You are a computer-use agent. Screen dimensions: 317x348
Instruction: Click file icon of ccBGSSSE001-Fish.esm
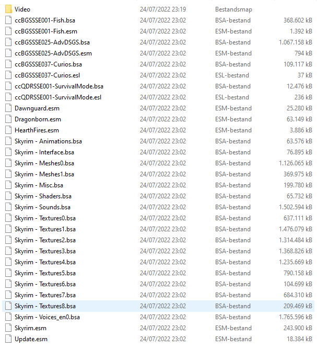(x=8, y=31)
